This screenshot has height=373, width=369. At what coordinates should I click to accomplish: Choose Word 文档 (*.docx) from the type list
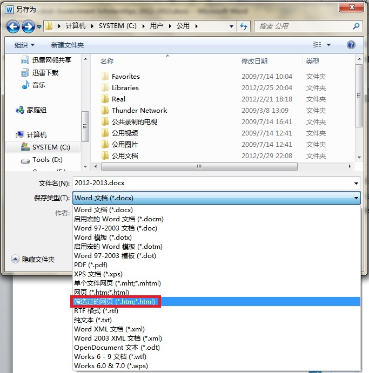(217, 210)
